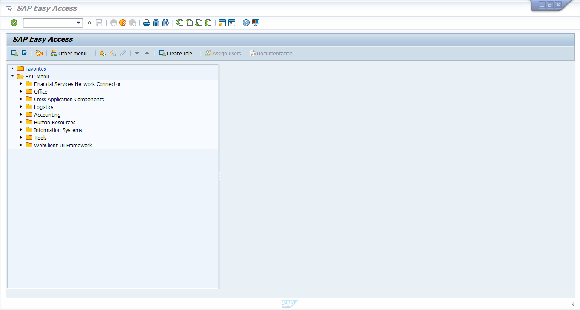Click the Customize Local Layout monitor icon
The image size is (580, 310).
256,23
